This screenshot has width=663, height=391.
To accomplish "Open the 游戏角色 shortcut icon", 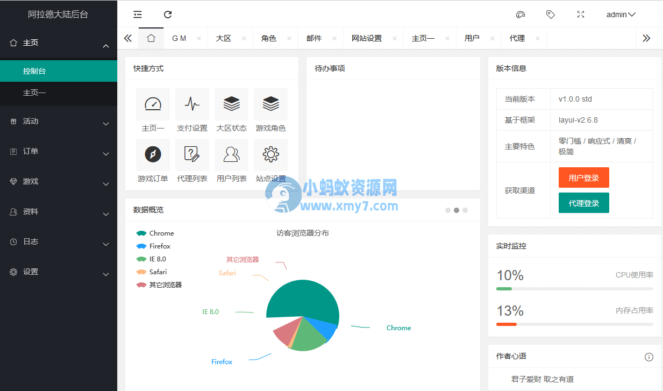I will click(x=270, y=104).
